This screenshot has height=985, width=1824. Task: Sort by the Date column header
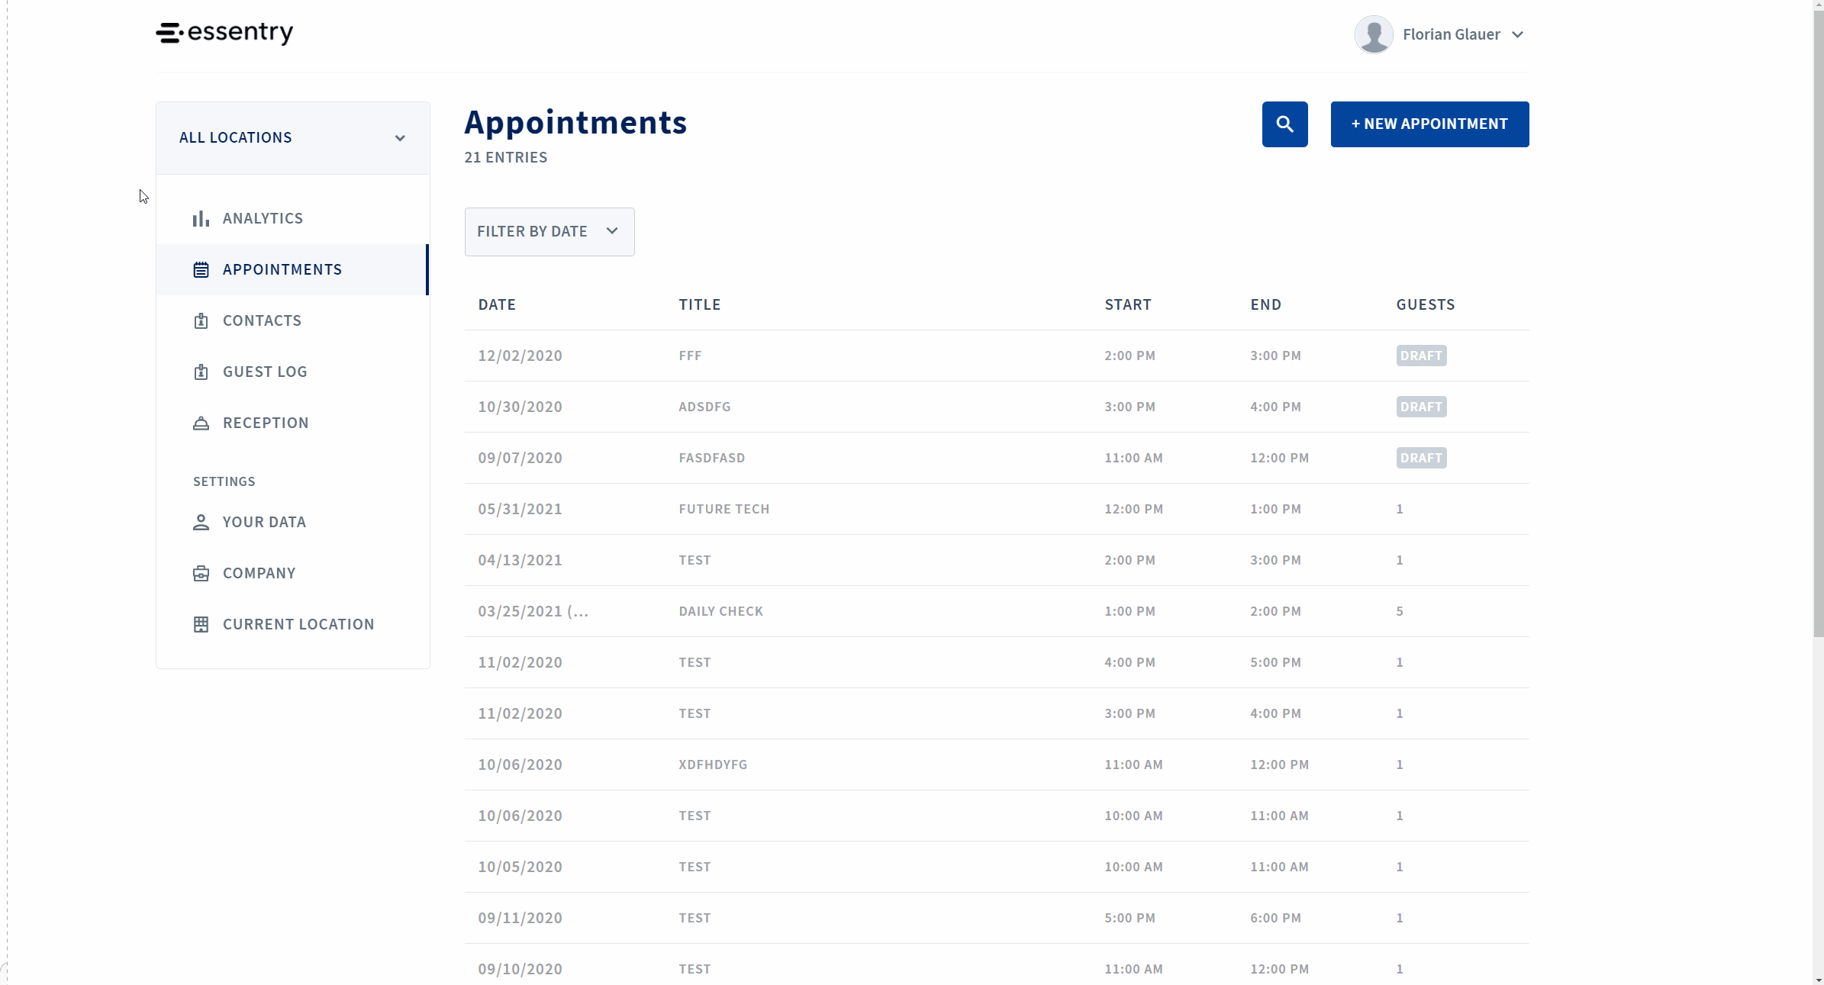pos(497,305)
